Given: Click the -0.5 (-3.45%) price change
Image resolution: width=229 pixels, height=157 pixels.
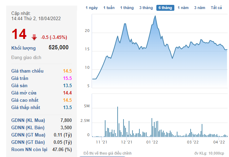Looking at the screenshot, I should pos(54,37).
